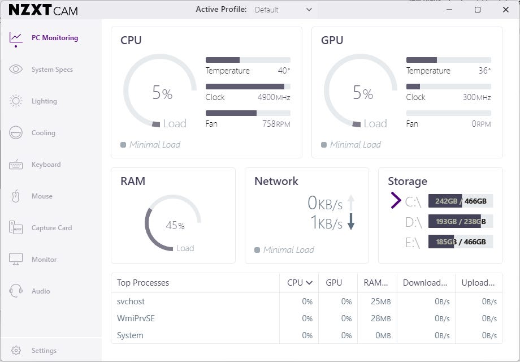Click the GPU load gauge
Screen dimensions: 520x362
pos(361,91)
